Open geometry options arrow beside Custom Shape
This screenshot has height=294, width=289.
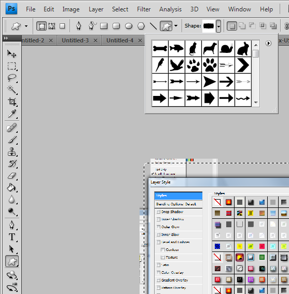coord(176,26)
